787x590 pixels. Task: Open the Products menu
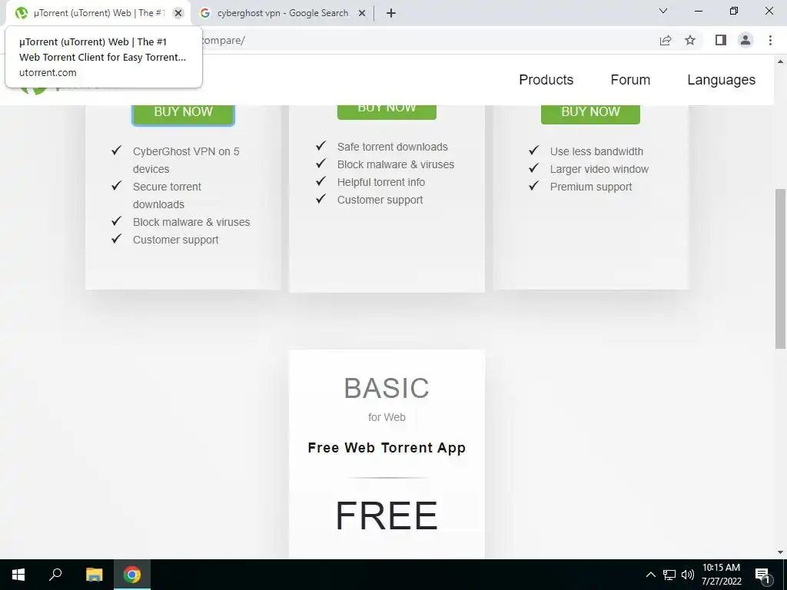(x=546, y=80)
